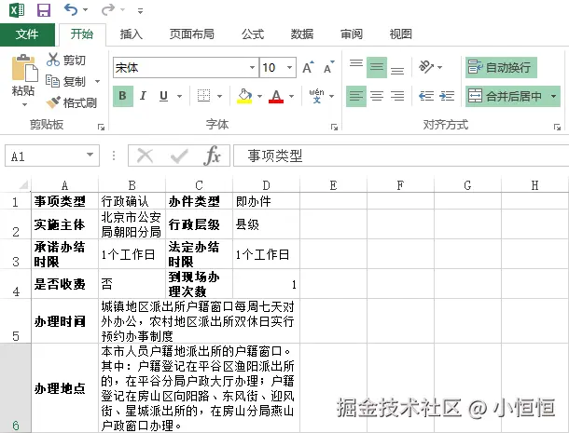Confirm formula entry with checkmark icon
Image resolution: width=569 pixels, height=433 pixels.
click(x=179, y=156)
